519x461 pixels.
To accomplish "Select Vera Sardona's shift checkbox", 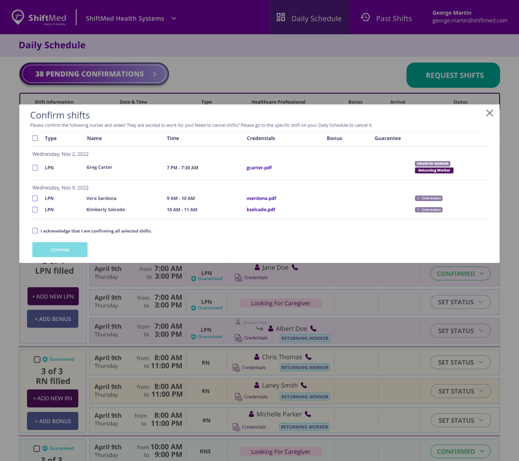I will click(x=35, y=198).
